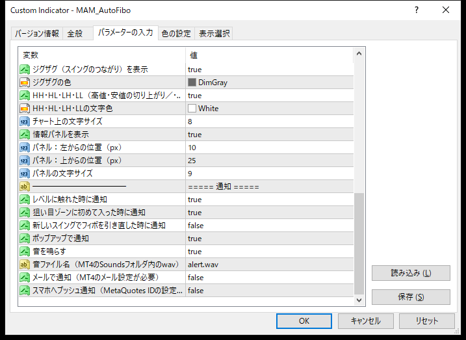Select the true value for ジグザグを表示

click(x=270, y=70)
